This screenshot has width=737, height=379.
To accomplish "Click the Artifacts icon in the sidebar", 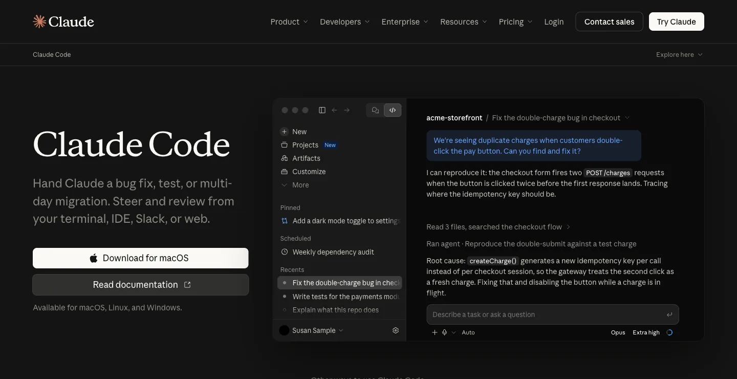I will (285, 158).
